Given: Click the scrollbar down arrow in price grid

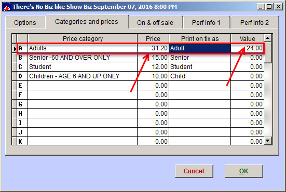Looking at the screenshot, I should click(x=268, y=141).
